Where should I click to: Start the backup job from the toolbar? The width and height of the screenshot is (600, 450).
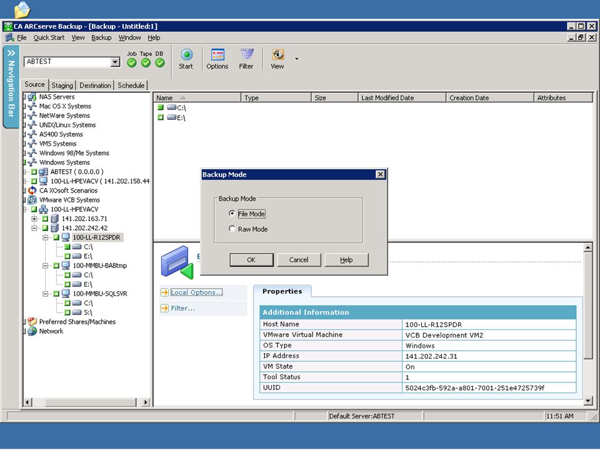tap(186, 59)
